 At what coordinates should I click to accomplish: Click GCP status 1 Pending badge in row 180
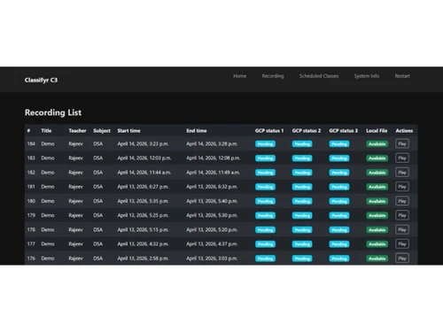click(x=265, y=201)
